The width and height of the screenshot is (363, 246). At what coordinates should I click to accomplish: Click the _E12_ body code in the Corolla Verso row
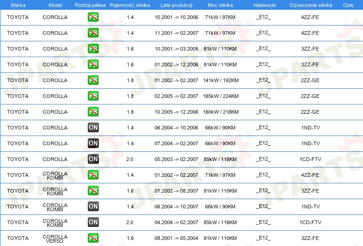[263, 238]
